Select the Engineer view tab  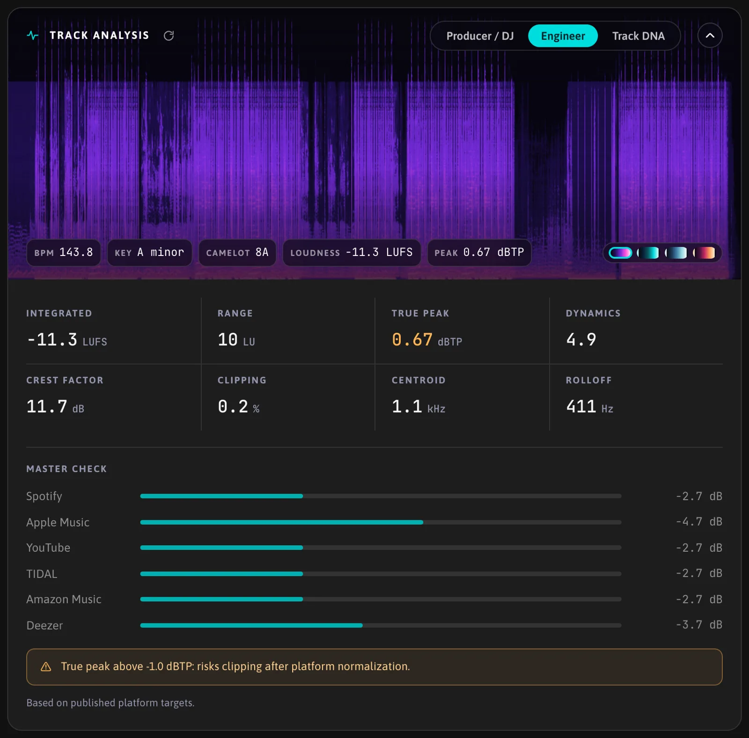click(563, 36)
